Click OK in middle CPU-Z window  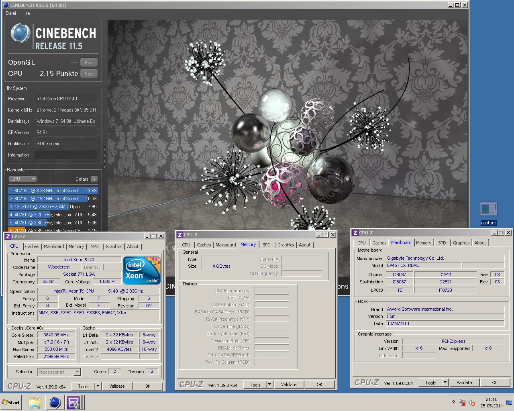coord(319,385)
